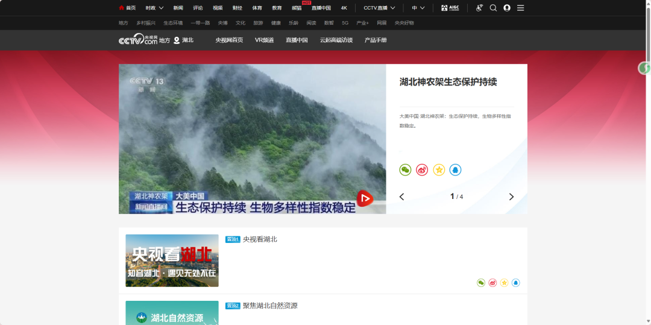Open the 视频 menu item

click(218, 8)
